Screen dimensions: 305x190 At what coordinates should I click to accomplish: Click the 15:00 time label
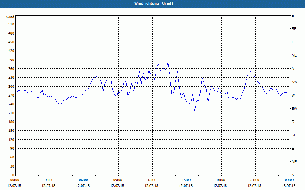click(x=186, y=180)
